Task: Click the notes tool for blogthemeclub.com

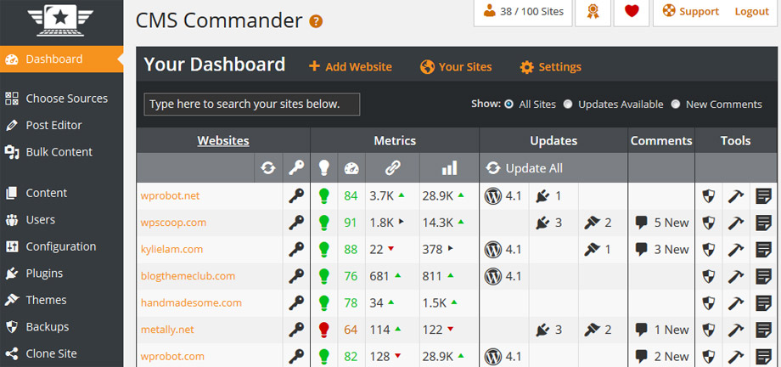Action: point(763,276)
